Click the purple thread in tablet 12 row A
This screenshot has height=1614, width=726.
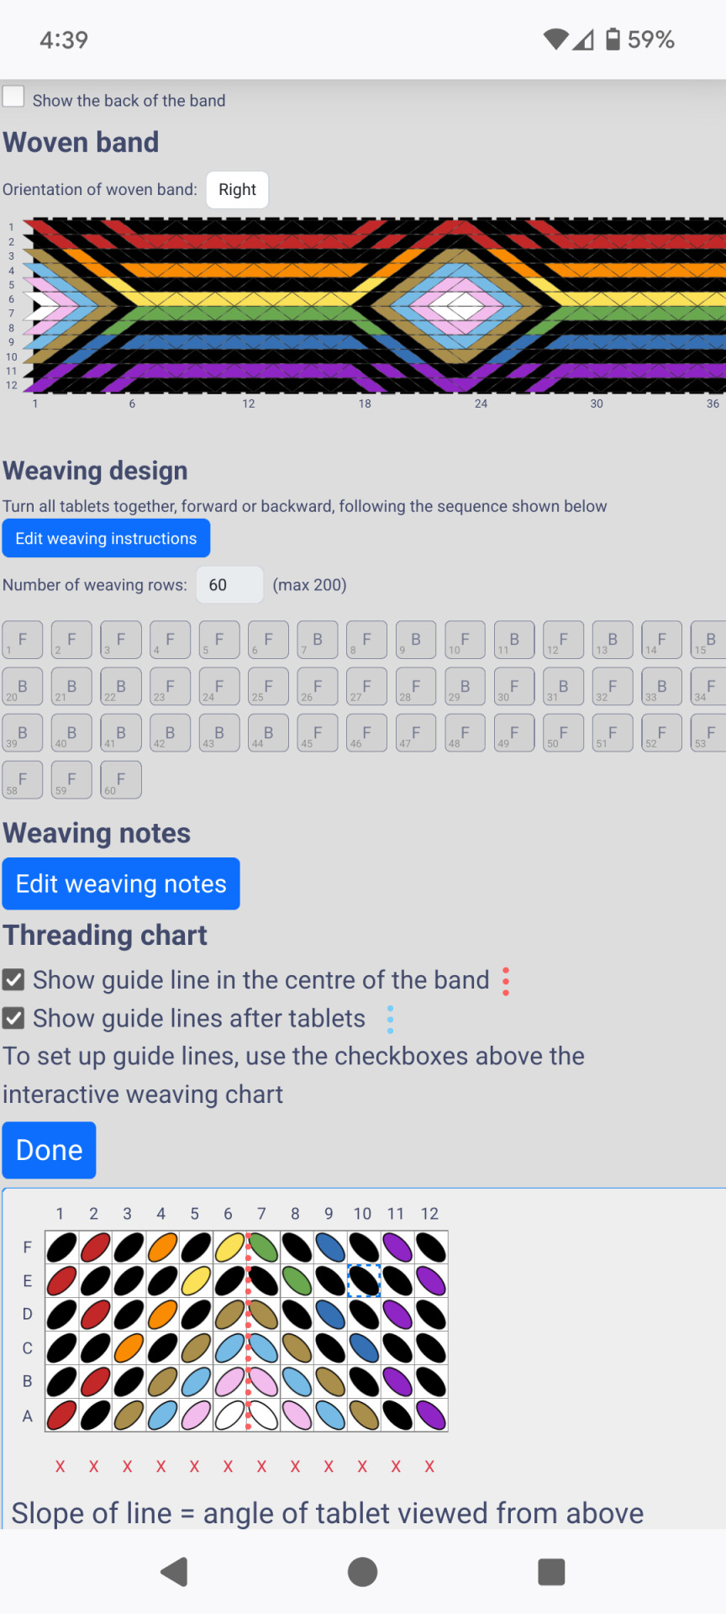coord(431,1415)
